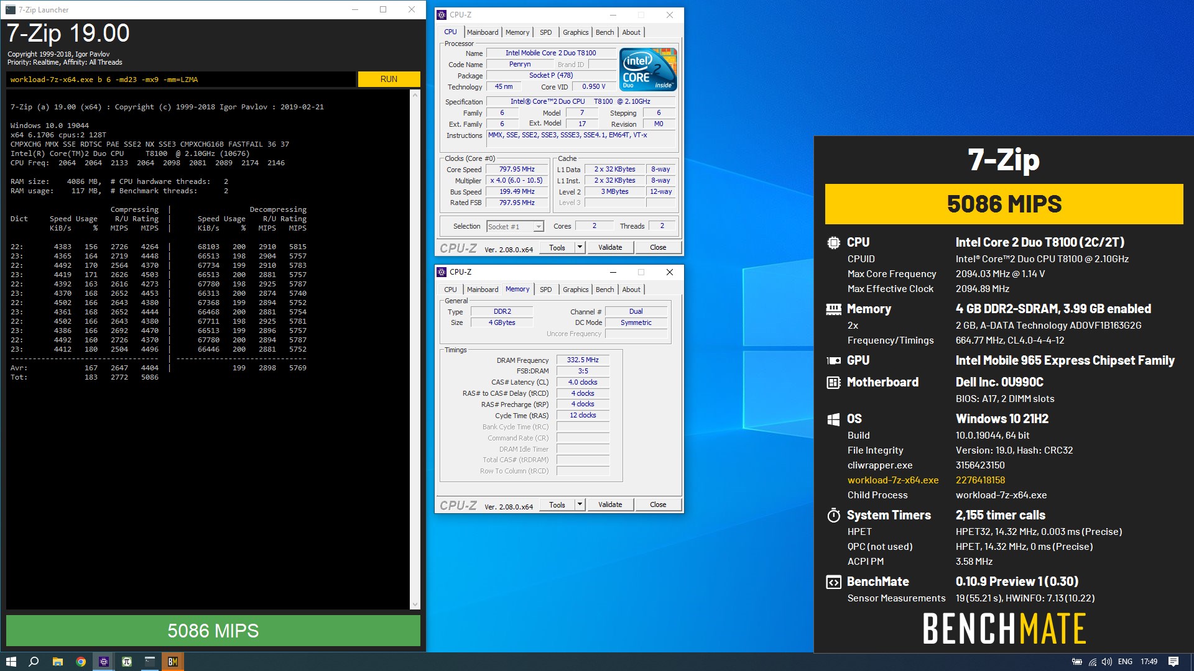Open SPD tab in CPU-Z memory timings window
Image resolution: width=1194 pixels, height=671 pixels.
pos(546,290)
